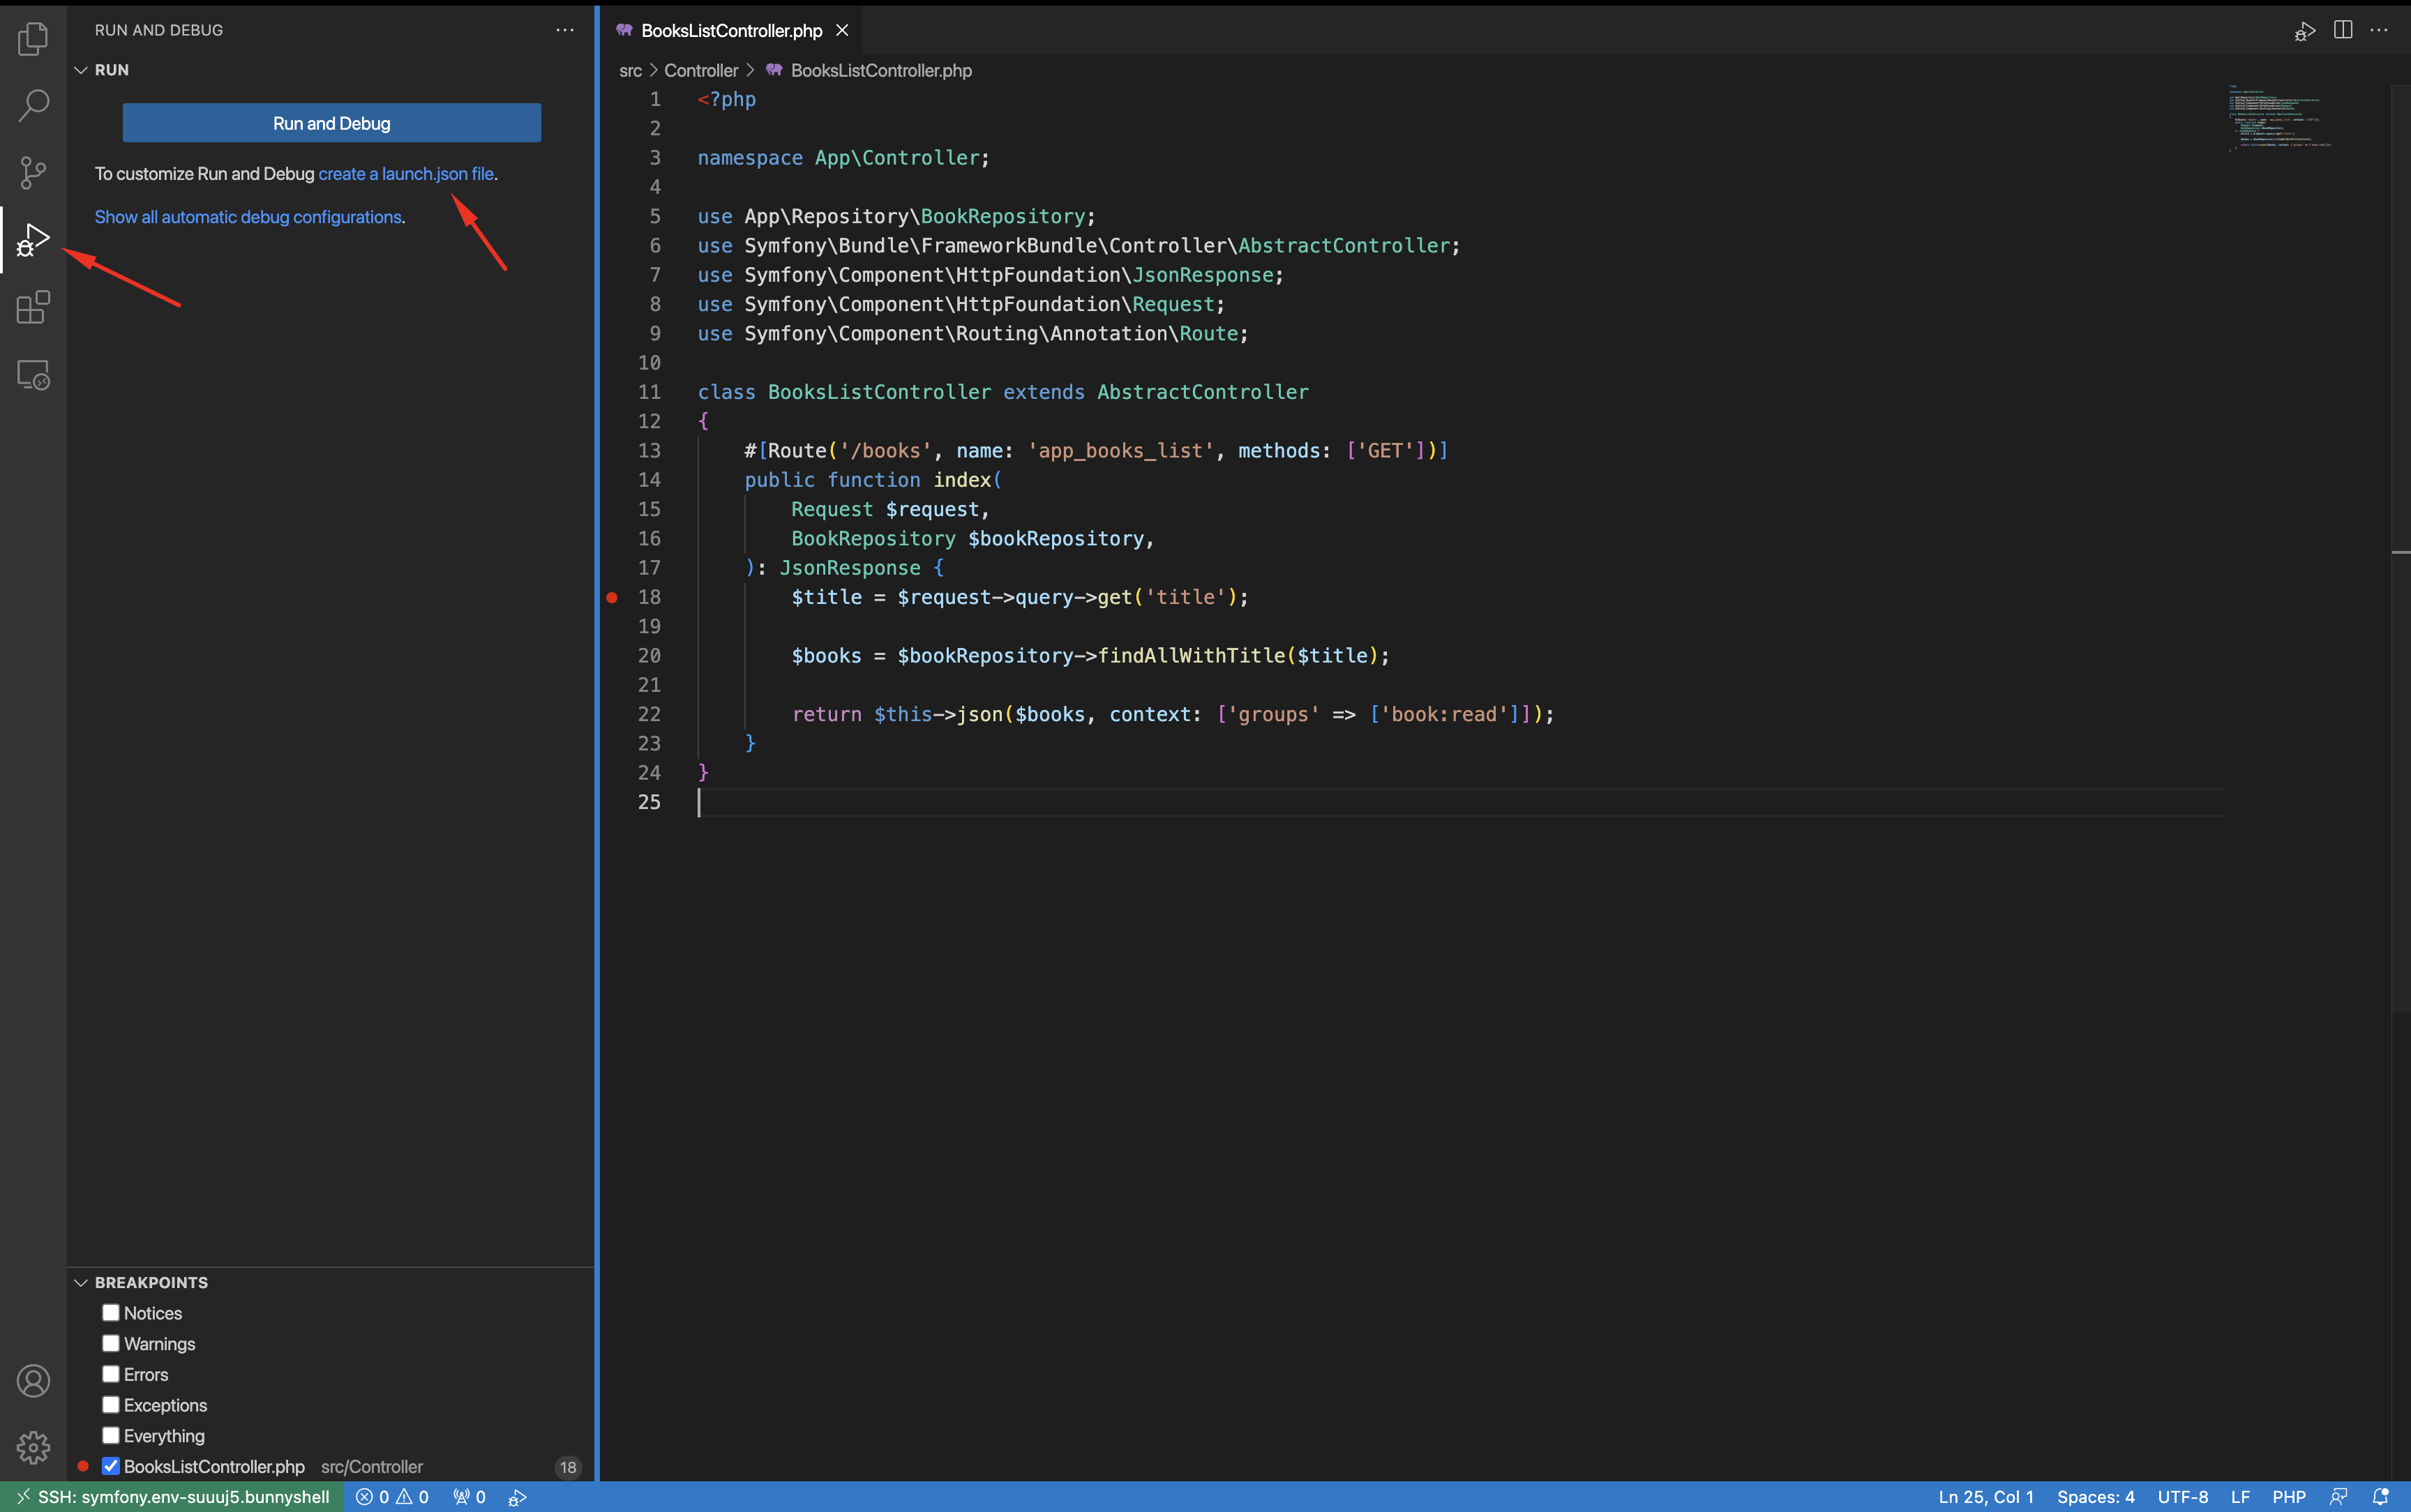Change end of line sequence LF
The width and height of the screenshot is (2411, 1512).
click(2240, 1497)
